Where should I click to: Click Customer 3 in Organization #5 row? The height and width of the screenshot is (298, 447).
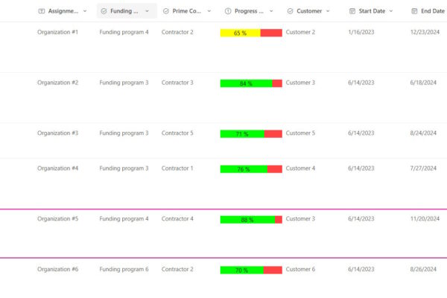click(x=300, y=219)
